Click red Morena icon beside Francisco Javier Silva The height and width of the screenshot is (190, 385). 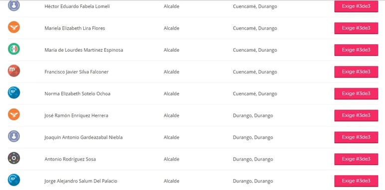click(14, 71)
